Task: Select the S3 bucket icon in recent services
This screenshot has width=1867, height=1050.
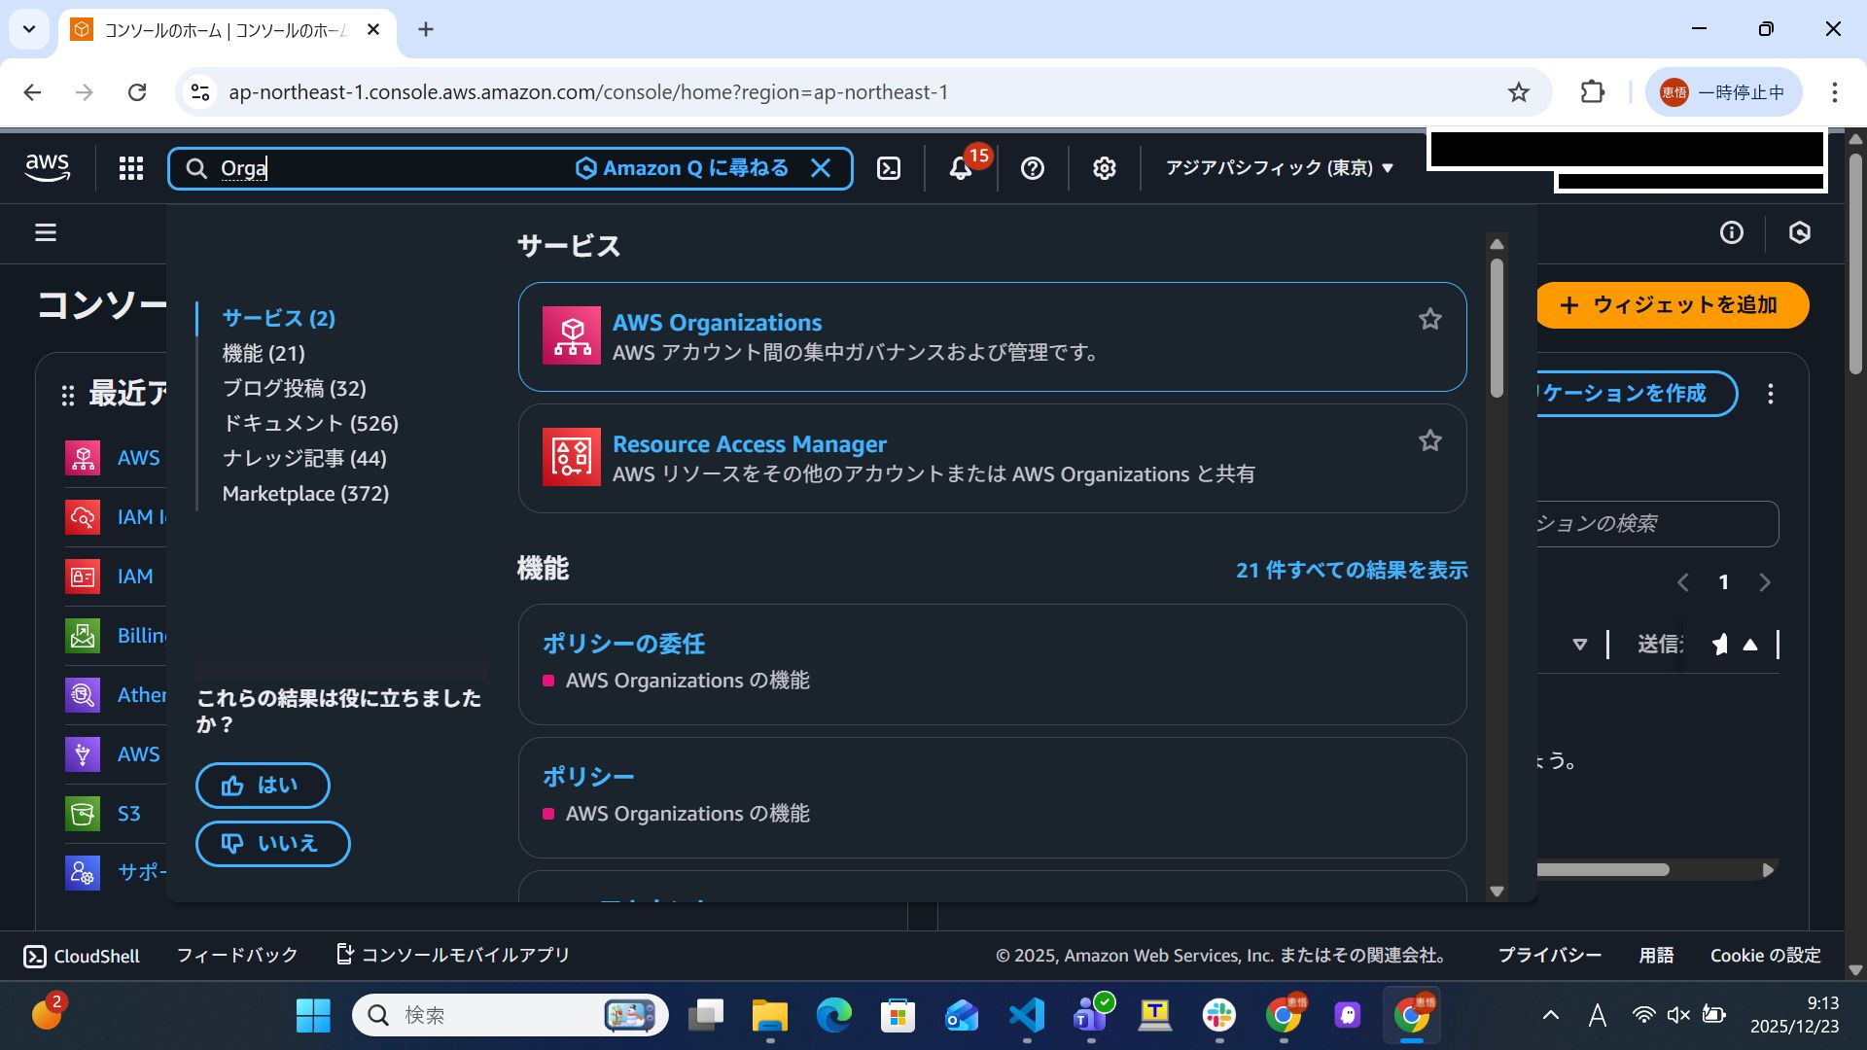Action: click(83, 814)
